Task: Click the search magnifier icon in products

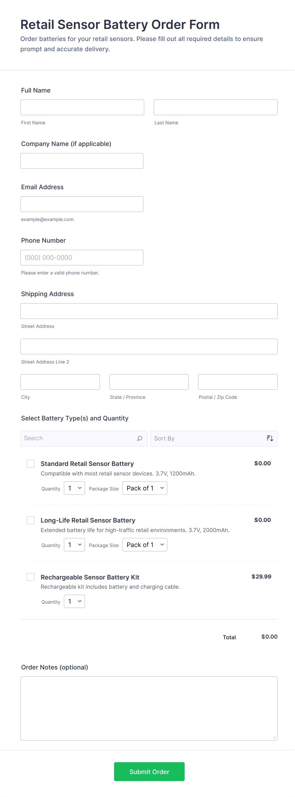Action: coord(140,438)
